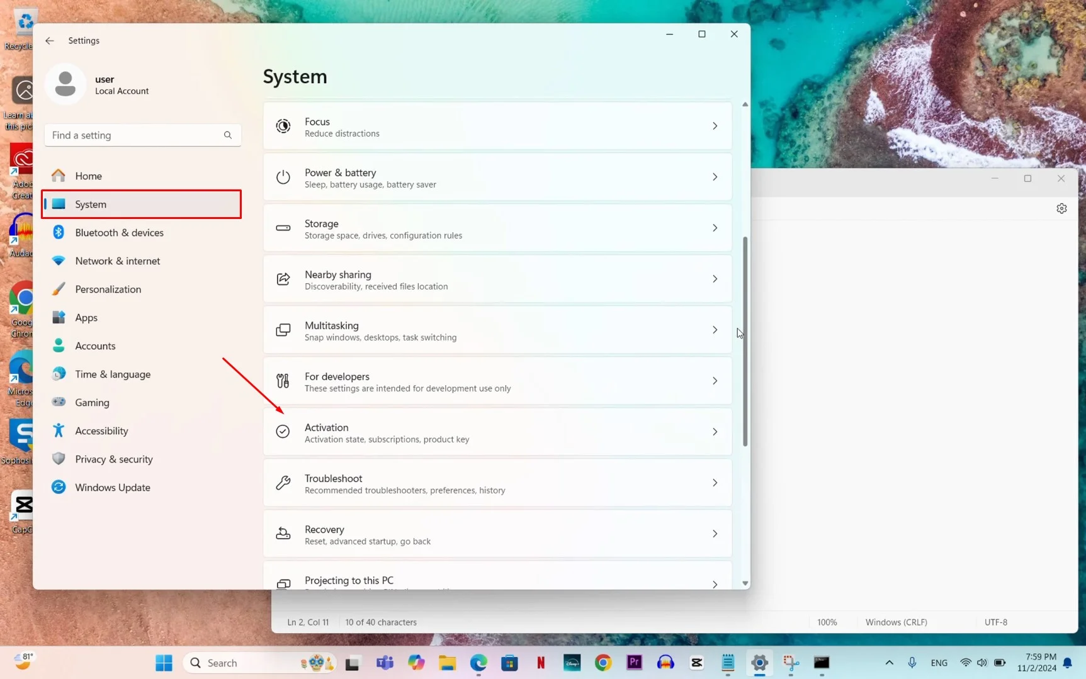Select Privacy & security category
The height and width of the screenshot is (679, 1086).
pyautogui.click(x=113, y=459)
